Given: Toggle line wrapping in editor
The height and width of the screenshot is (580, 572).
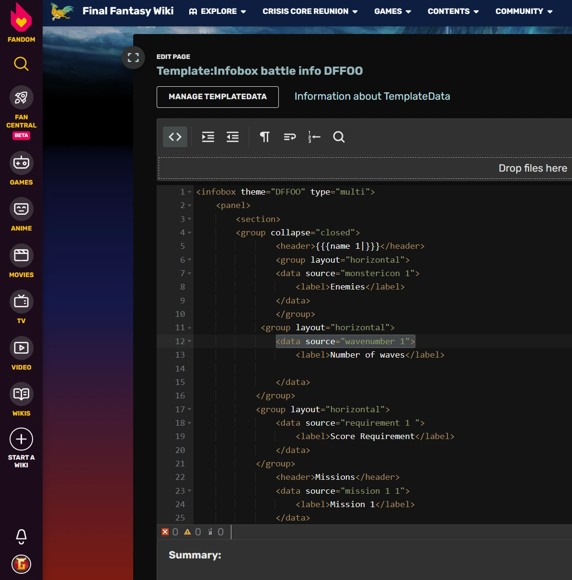Looking at the screenshot, I should click(289, 137).
